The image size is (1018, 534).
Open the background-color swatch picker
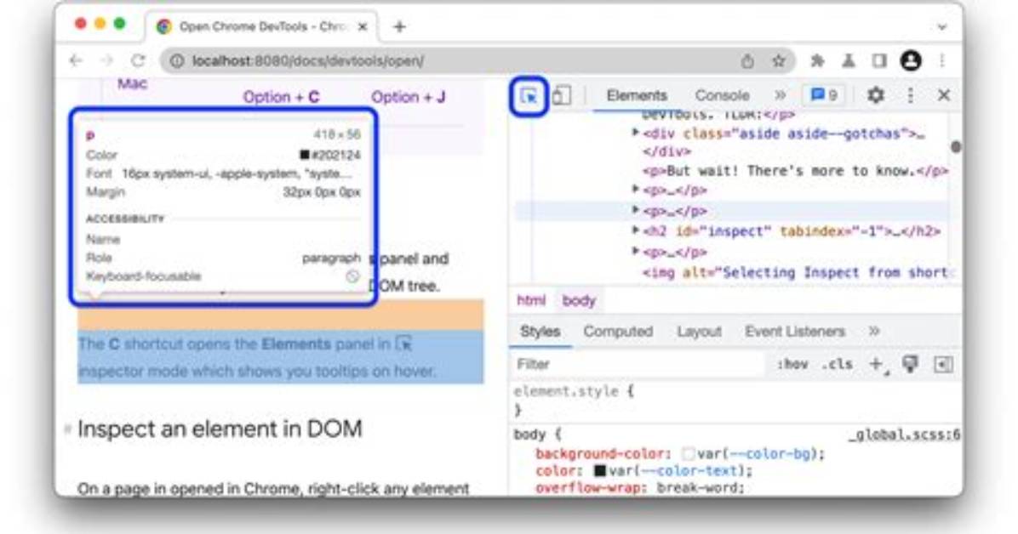coord(689,454)
